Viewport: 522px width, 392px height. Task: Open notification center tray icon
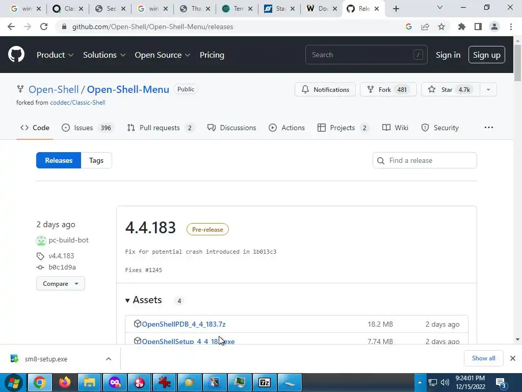[501, 383]
